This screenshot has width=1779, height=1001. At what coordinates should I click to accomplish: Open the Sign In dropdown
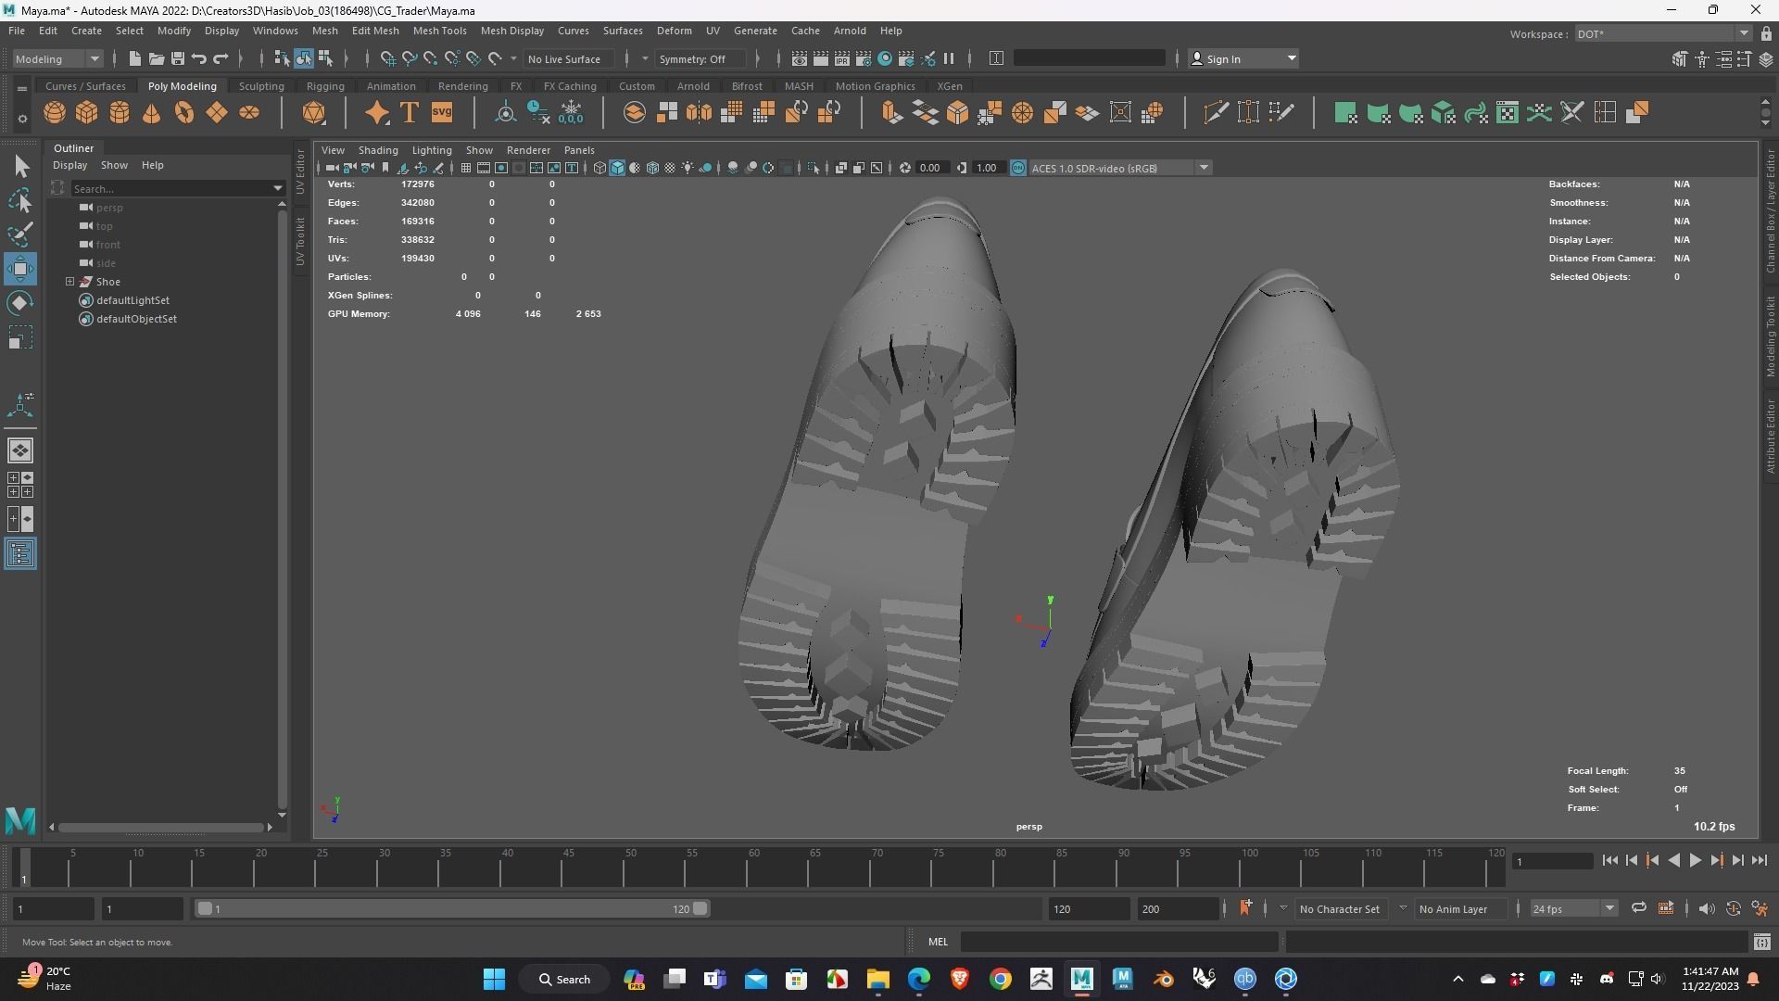[1243, 58]
